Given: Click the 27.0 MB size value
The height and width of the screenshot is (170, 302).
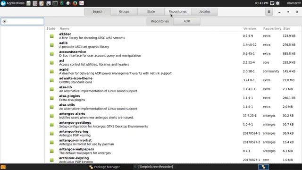Looking at the screenshot, I should coord(288,80).
